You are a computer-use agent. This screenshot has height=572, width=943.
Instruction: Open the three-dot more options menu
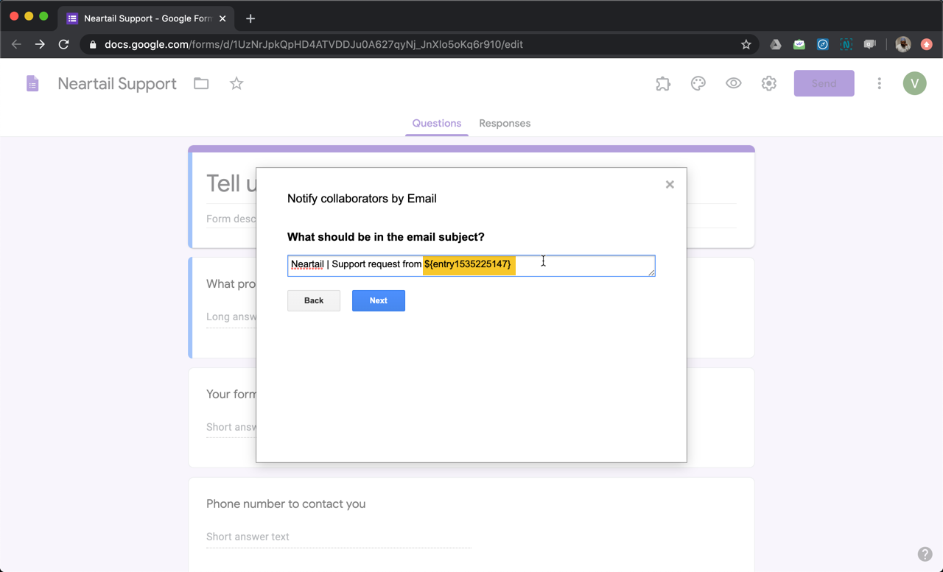pyautogui.click(x=879, y=83)
